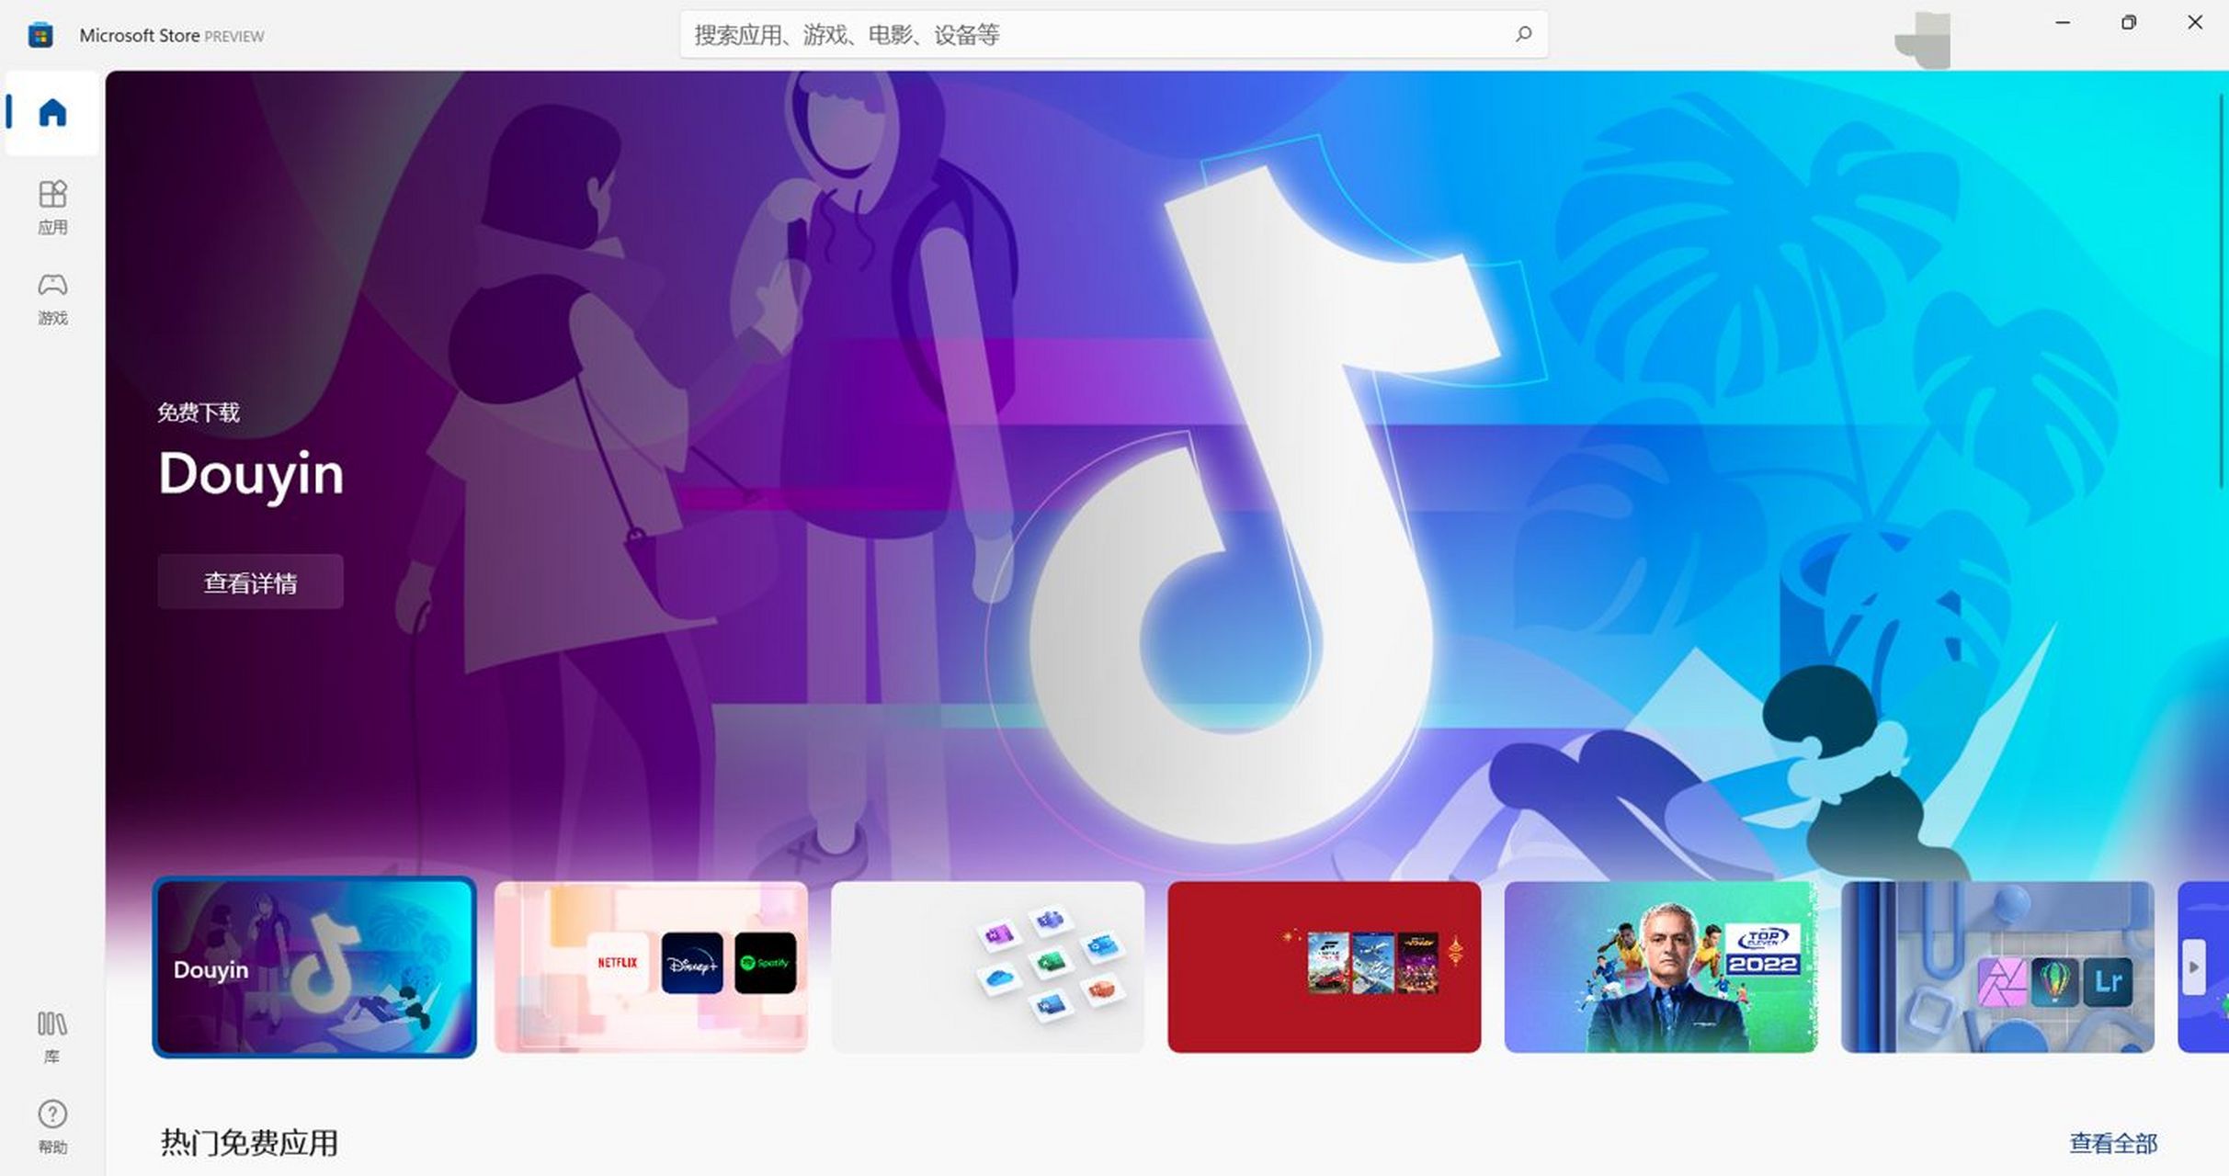
Task: Click the carousel next arrow
Action: tap(2194, 967)
